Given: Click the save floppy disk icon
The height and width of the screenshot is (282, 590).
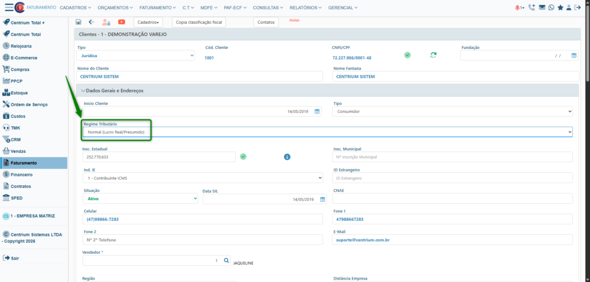Looking at the screenshot, I should 78,22.
